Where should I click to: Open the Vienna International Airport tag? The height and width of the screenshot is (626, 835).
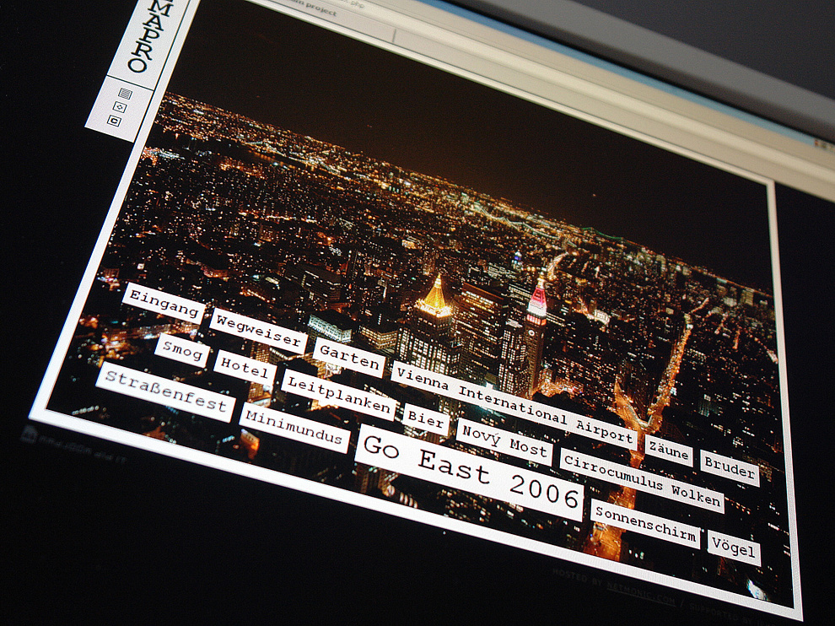[514, 404]
